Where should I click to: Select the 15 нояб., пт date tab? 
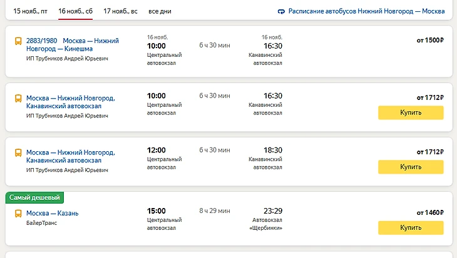(x=30, y=11)
